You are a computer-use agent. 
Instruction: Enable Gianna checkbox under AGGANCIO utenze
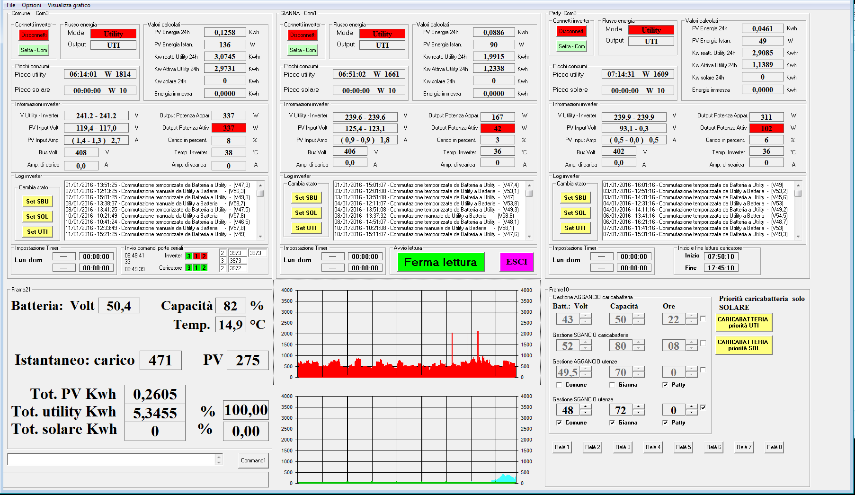[x=612, y=385]
